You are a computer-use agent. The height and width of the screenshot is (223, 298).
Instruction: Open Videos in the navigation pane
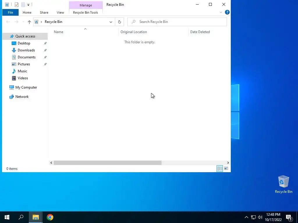(x=23, y=78)
